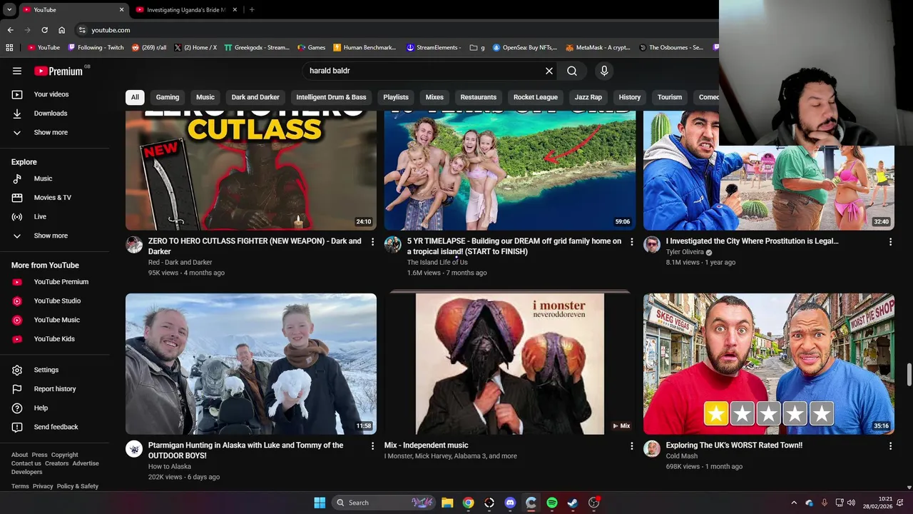
Task: Clear the search box with the X
Action: pyautogui.click(x=549, y=71)
